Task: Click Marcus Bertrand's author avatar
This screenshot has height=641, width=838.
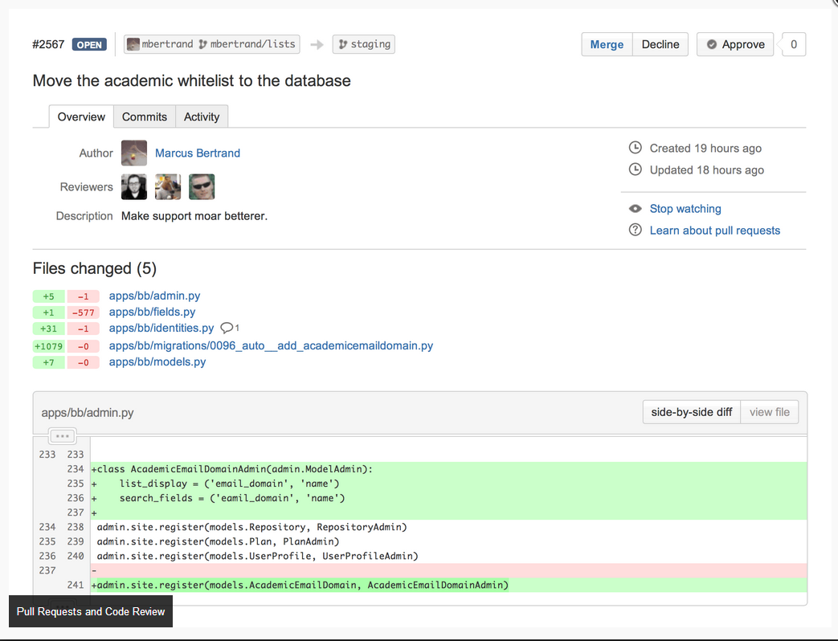Action: [133, 153]
